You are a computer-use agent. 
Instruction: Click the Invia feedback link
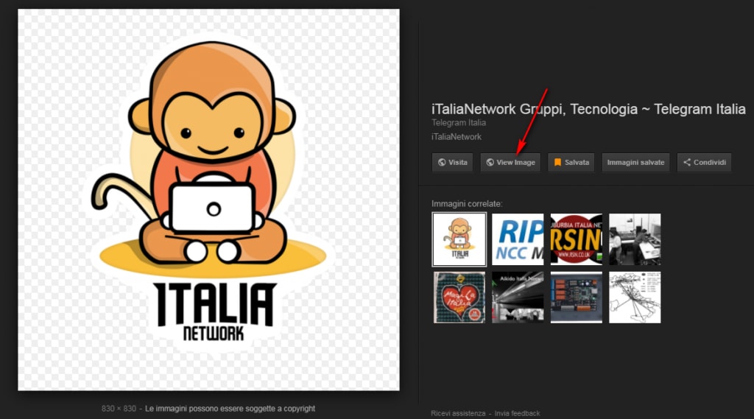(x=518, y=413)
